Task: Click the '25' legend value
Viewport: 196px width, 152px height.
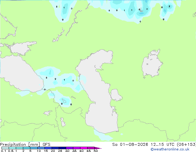Action: coord(60,151)
